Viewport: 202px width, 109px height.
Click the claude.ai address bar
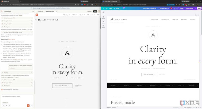pyautogui.click(x=43, y=5)
